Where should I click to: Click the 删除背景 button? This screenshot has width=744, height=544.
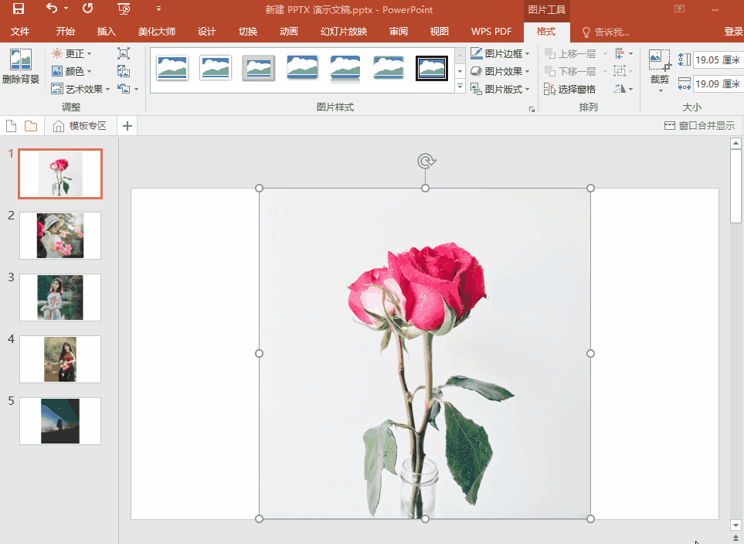(21, 66)
